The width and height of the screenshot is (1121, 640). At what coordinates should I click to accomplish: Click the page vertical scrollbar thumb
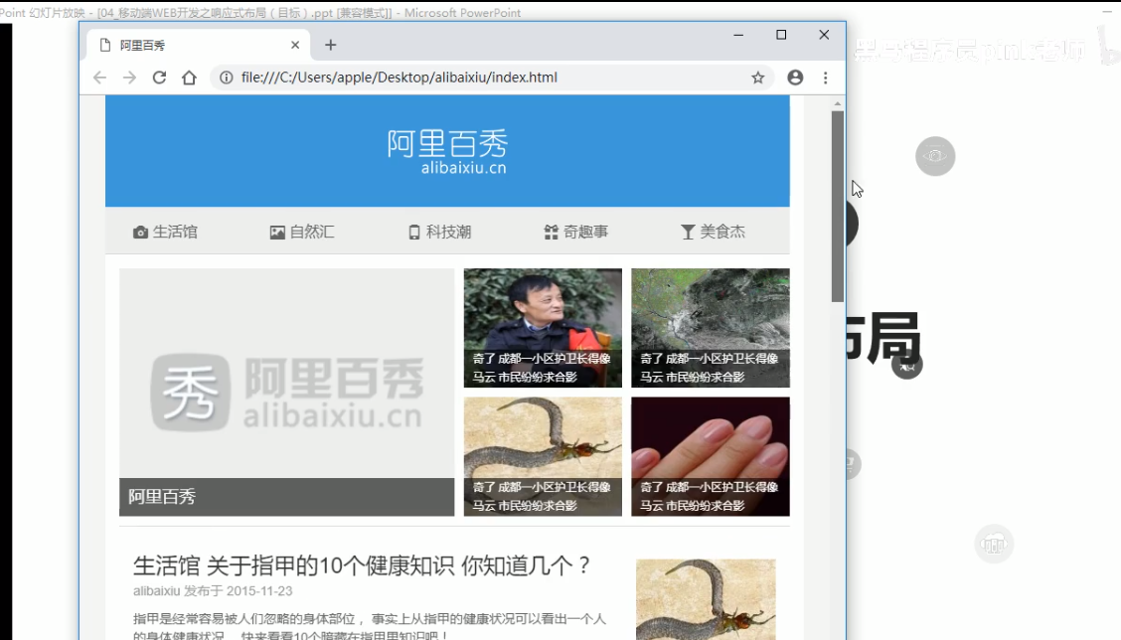838,206
